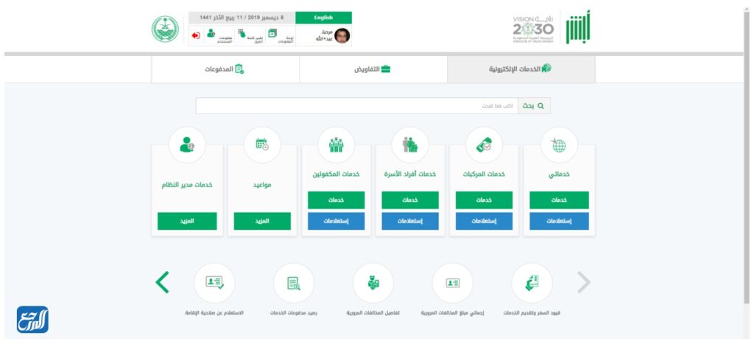The height and width of the screenshot is (344, 754).
Task: Click the مواعيد calendar icon
Action: click(x=262, y=145)
